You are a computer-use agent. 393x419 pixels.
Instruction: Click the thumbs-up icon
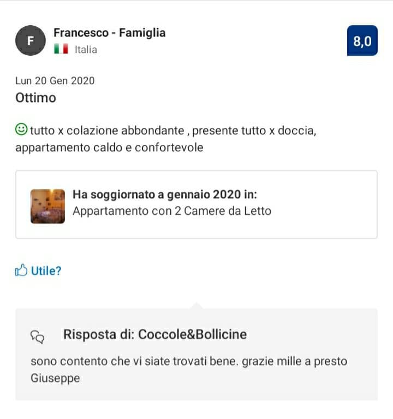tap(21, 270)
